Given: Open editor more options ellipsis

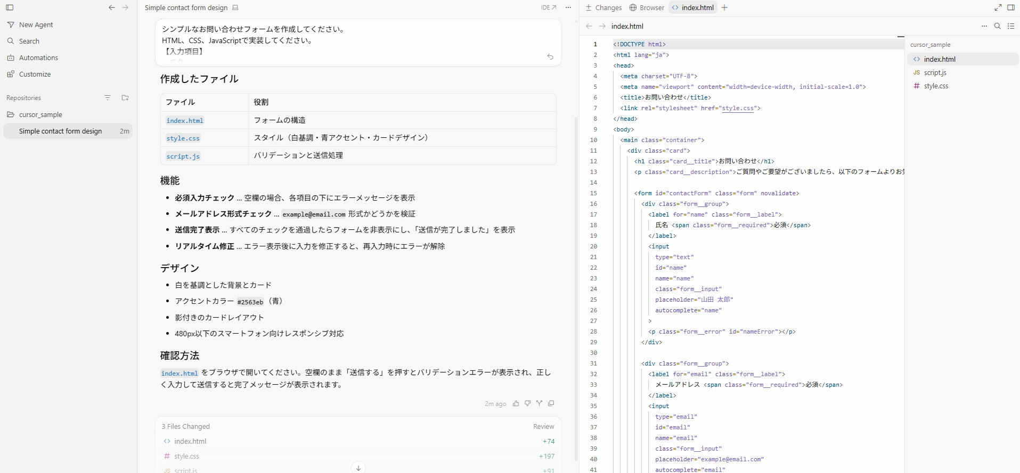Looking at the screenshot, I should pyautogui.click(x=984, y=26).
